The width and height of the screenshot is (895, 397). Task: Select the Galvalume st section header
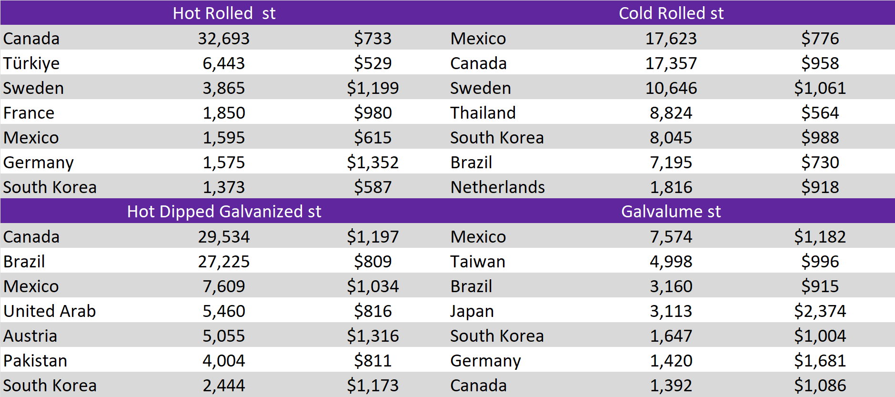pyautogui.click(x=671, y=211)
